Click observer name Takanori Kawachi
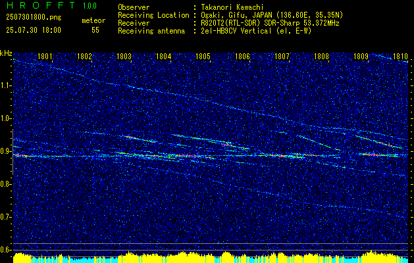This screenshot has height=263, width=414. click(x=232, y=7)
